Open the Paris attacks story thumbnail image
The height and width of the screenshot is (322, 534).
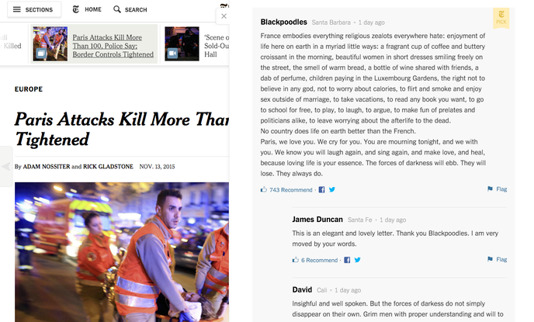point(50,44)
